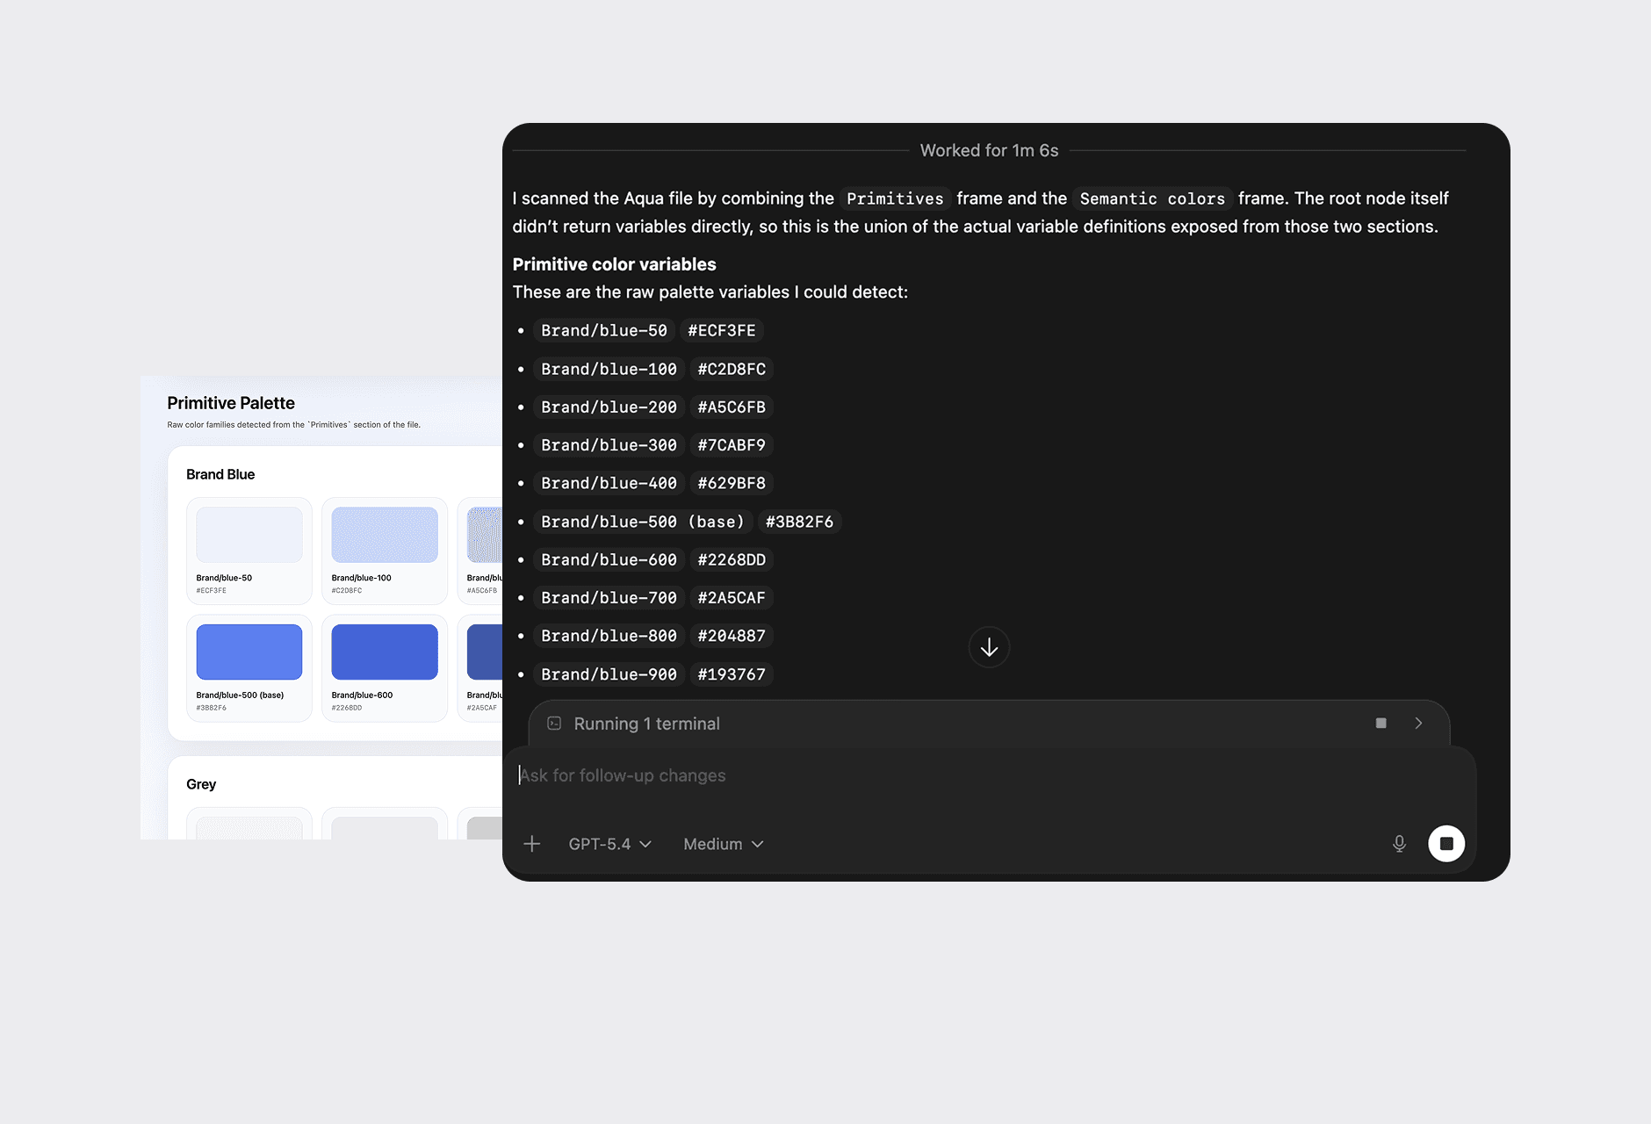The height and width of the screenshot is (1124, 1651).
Task: Select the #2268DD hex value in chat
Action: (x=732, y=560)
